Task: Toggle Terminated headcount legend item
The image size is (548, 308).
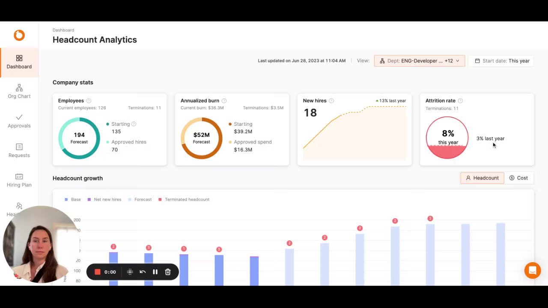Action: 184,199
